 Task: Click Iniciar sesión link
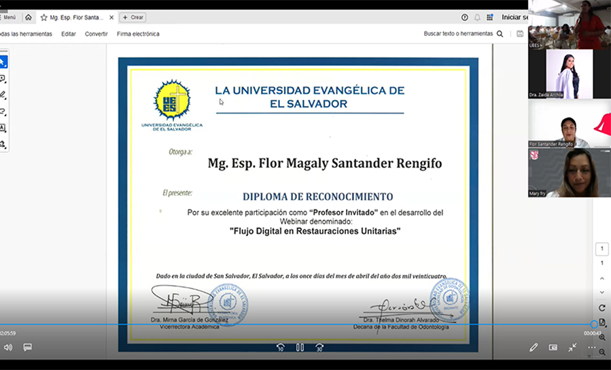(x=514, y=17)
